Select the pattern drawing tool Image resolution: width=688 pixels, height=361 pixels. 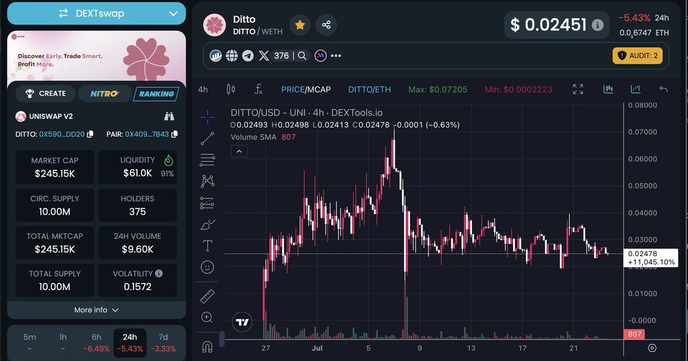(x=208, y=181)
